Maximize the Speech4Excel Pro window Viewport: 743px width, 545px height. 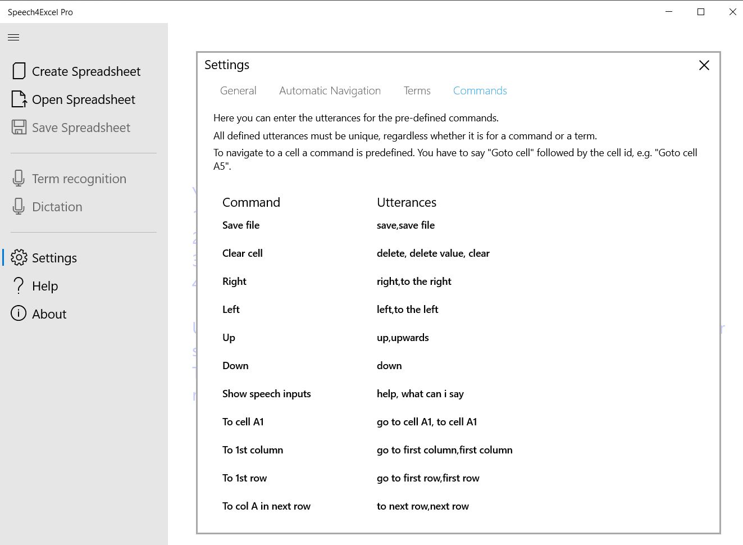[x=700, y=12]
